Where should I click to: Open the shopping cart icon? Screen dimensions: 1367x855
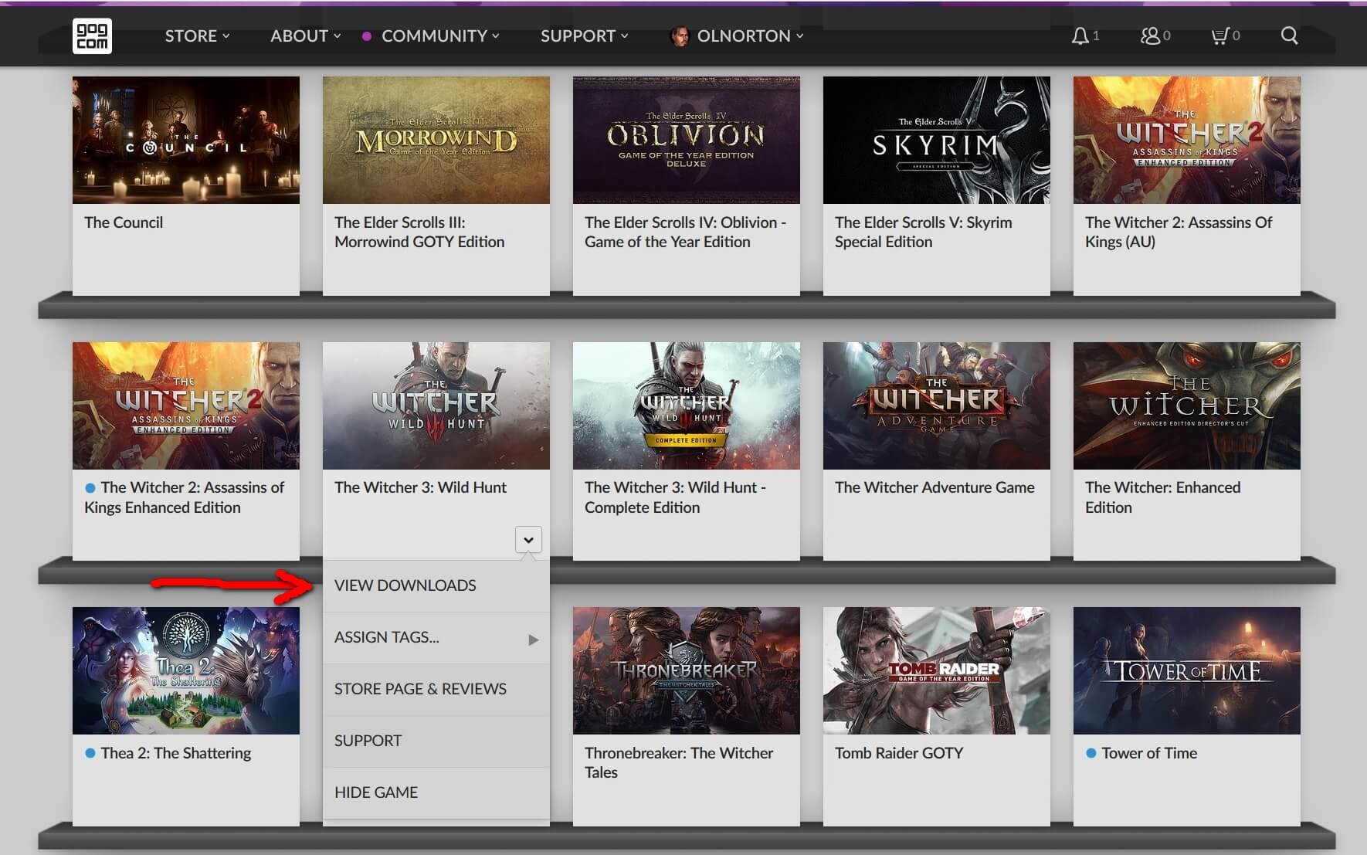pyautogui.click(x=1219, y=36)
